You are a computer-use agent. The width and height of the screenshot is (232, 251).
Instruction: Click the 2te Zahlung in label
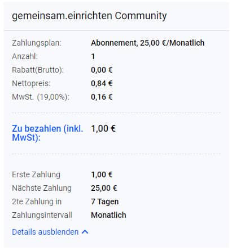[37, 201]
